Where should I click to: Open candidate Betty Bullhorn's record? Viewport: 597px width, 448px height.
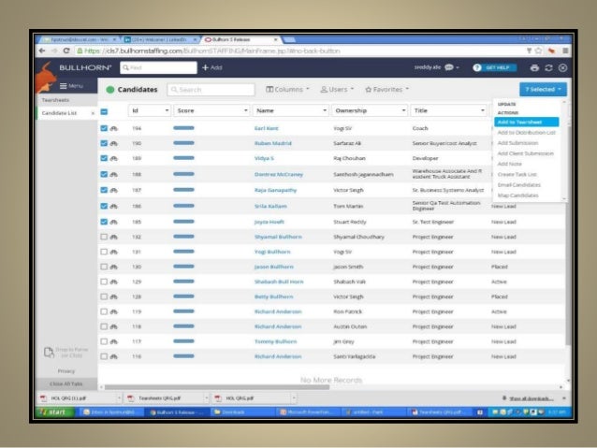click(x=274, y=296)
